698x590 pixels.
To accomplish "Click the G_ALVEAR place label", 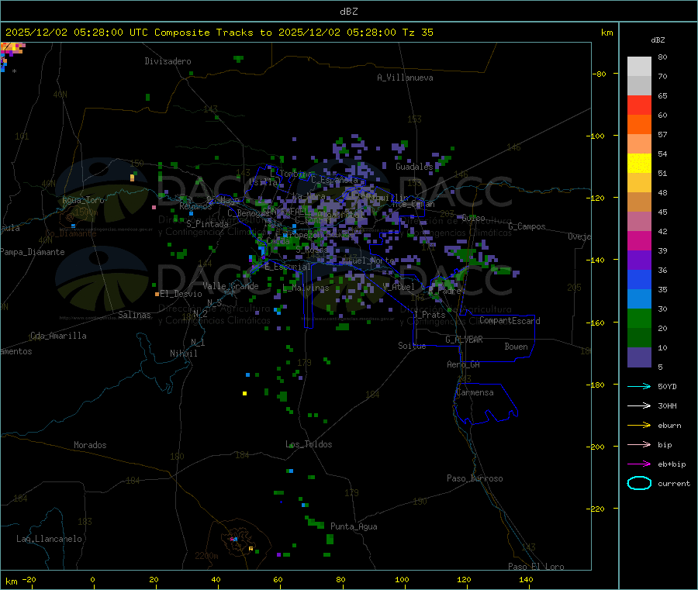I will (x=464, y=340).
